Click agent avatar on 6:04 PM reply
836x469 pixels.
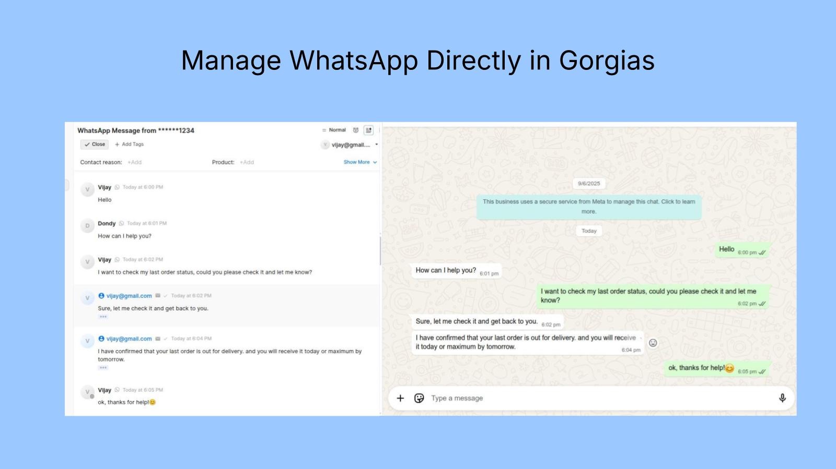87,341
